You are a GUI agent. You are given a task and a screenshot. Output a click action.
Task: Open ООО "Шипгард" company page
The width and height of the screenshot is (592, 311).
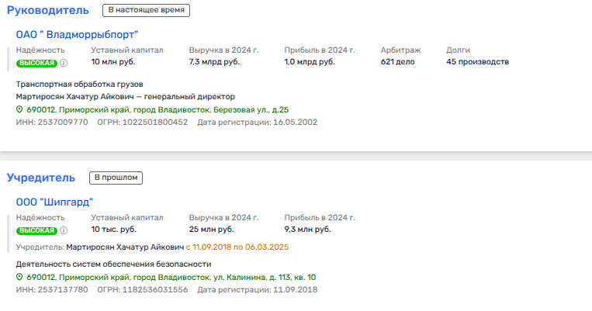[x=54, y=202]
